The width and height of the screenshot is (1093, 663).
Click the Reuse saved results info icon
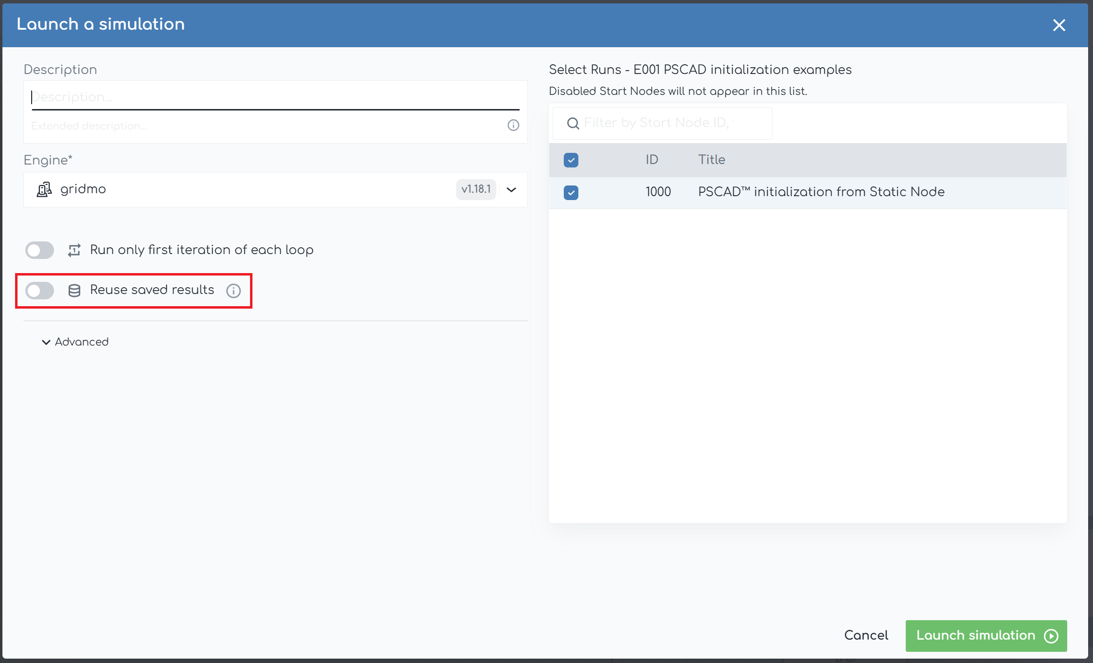pos(233,291)
